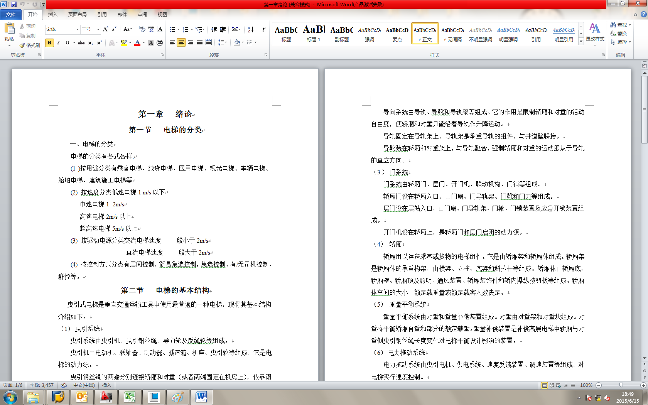The width and height of the screenshot is (648, 405).
Task: Switch to Draft view in status bar
Action: (x=573, y=385)
